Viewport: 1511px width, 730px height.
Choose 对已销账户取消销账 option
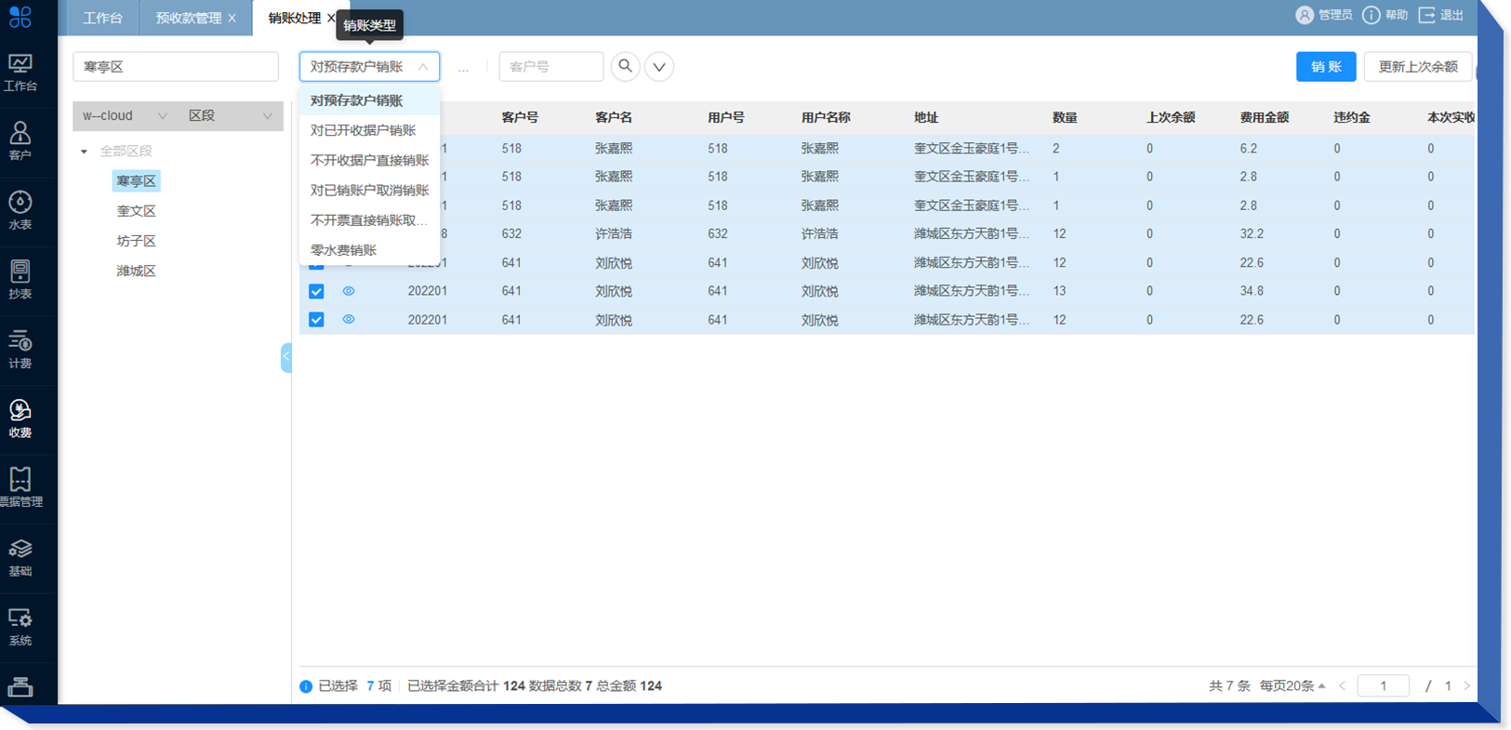pyautogui.click(x=369, y=190)
